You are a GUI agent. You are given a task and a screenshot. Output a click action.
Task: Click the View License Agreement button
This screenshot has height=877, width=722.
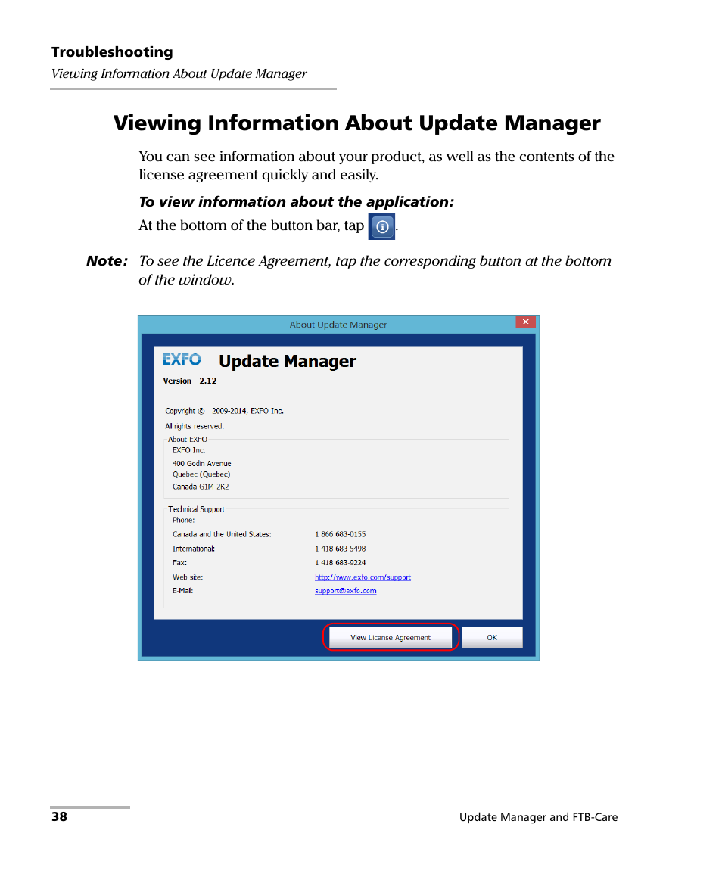(391, 637)
